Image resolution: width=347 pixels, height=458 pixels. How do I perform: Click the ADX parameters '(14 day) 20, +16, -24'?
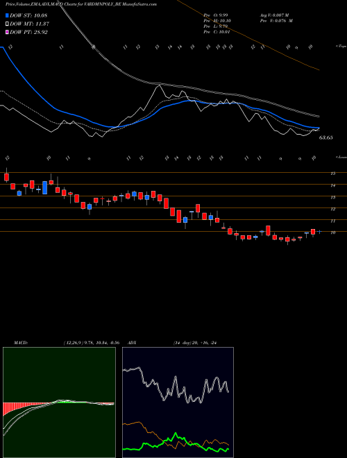pyautogui.click(x=194, y=343)
